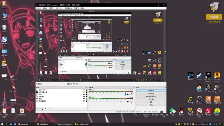Image resolution: width=224 pixels, height=126 pixels.
Task: Click 开始录制 start recording button
Action: coord(151,94)
